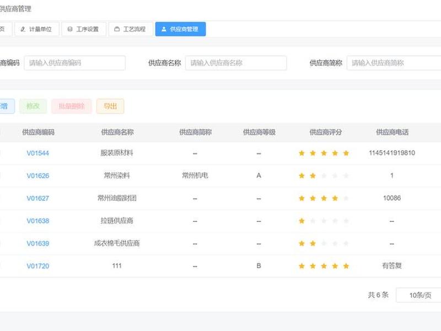Click the second star for V01626
The height and width of the screenshot is (331, 441).
(x=313, y=175)
